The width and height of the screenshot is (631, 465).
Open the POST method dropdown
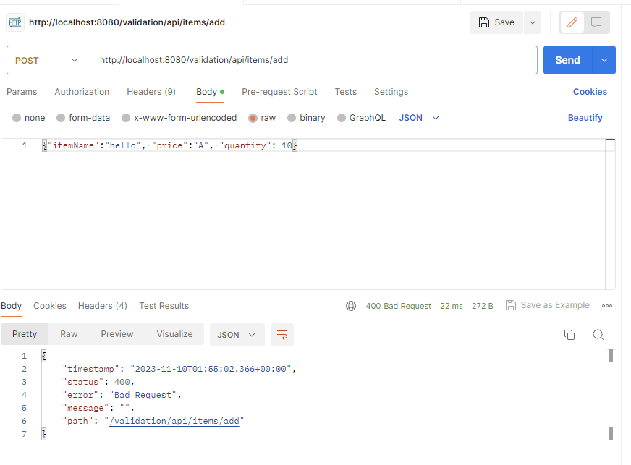point(46,60)
